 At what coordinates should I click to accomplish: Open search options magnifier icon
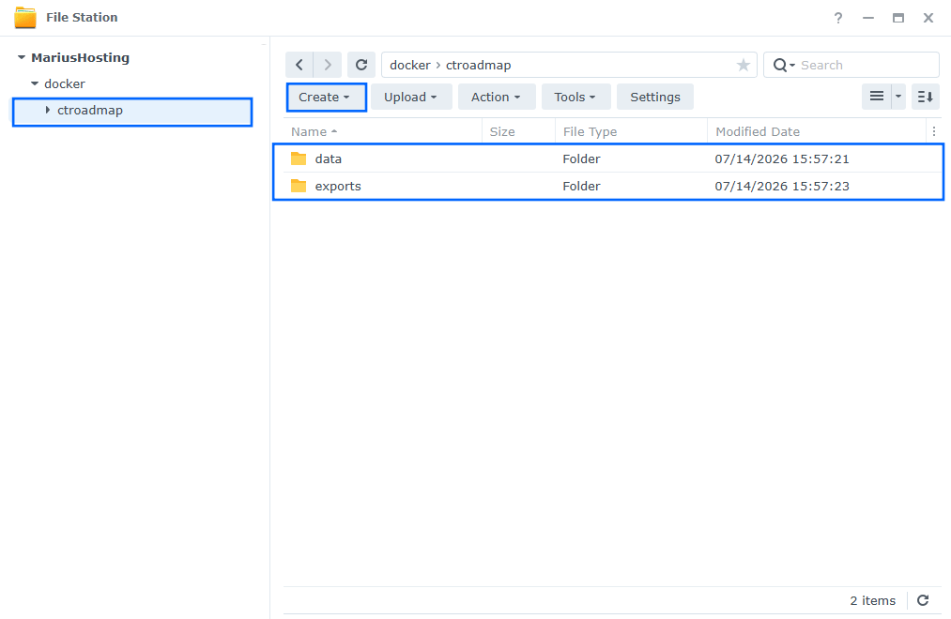click(783, 65)
